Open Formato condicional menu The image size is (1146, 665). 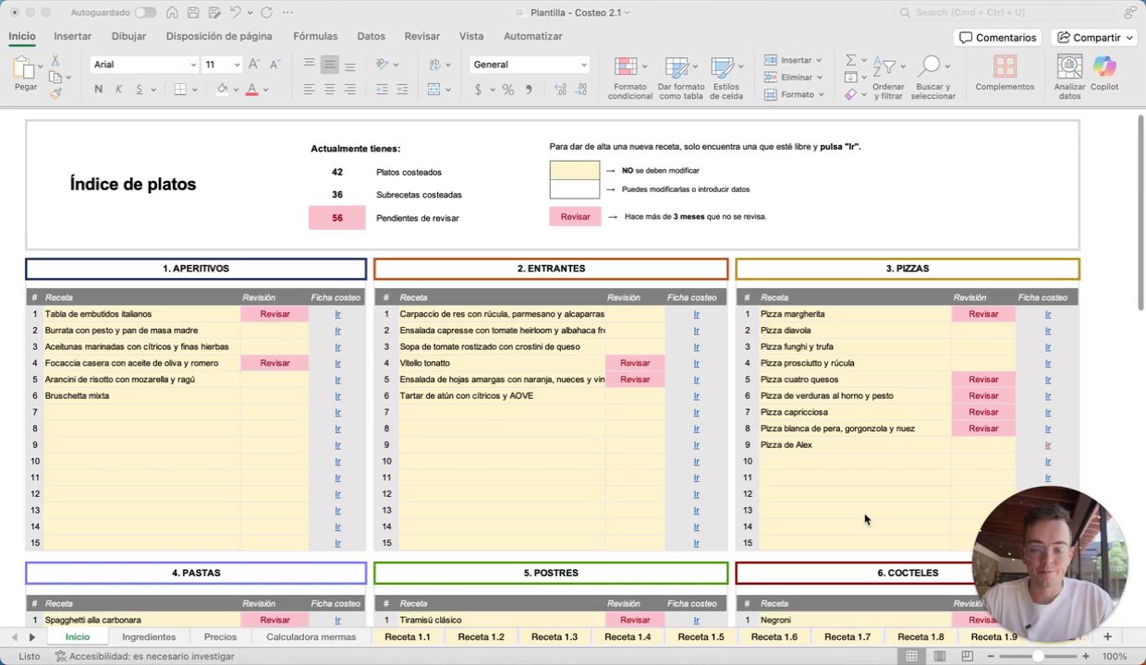pos(630,78)
